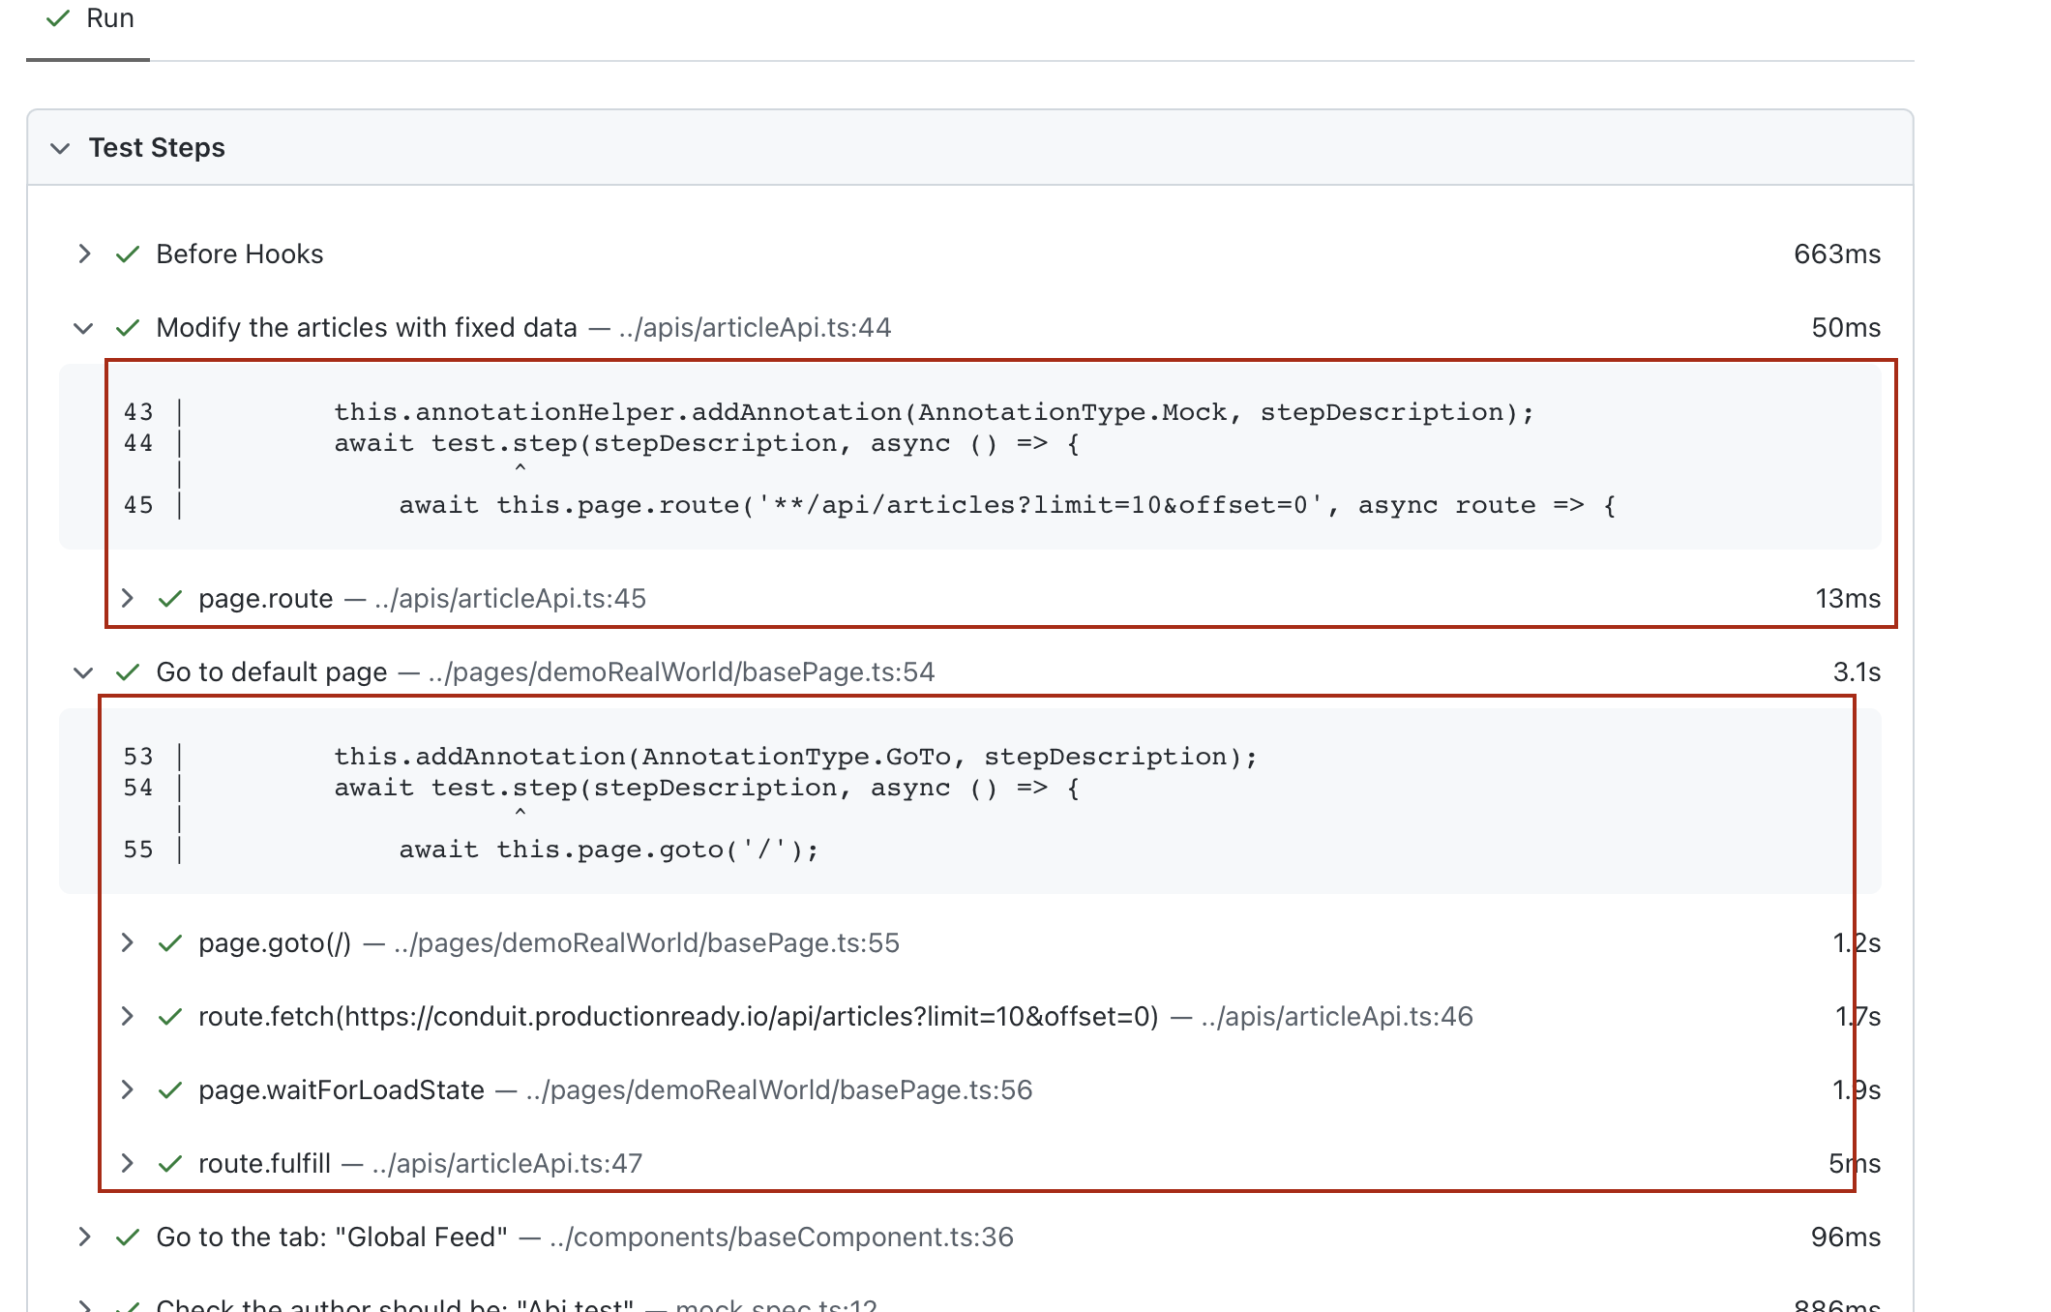2051x1312 pixels.
Task: Collapse the 'Go to default page' step
Action: coord(83,671)
